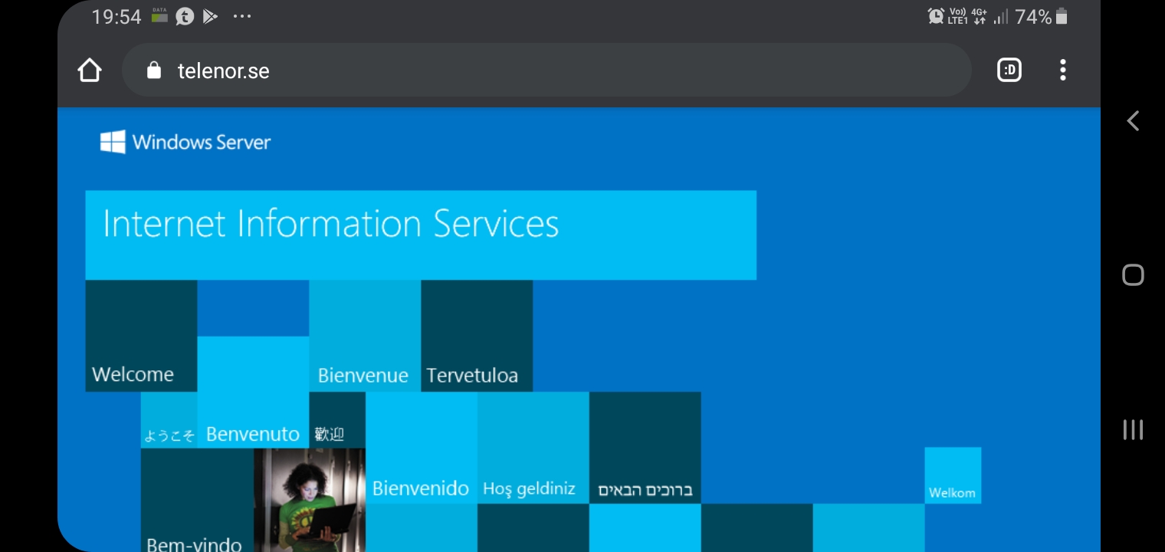Viewport: 1165px width, 552px height.
Task: Tap the Bienvenue tile
Action: click(365, 336)
